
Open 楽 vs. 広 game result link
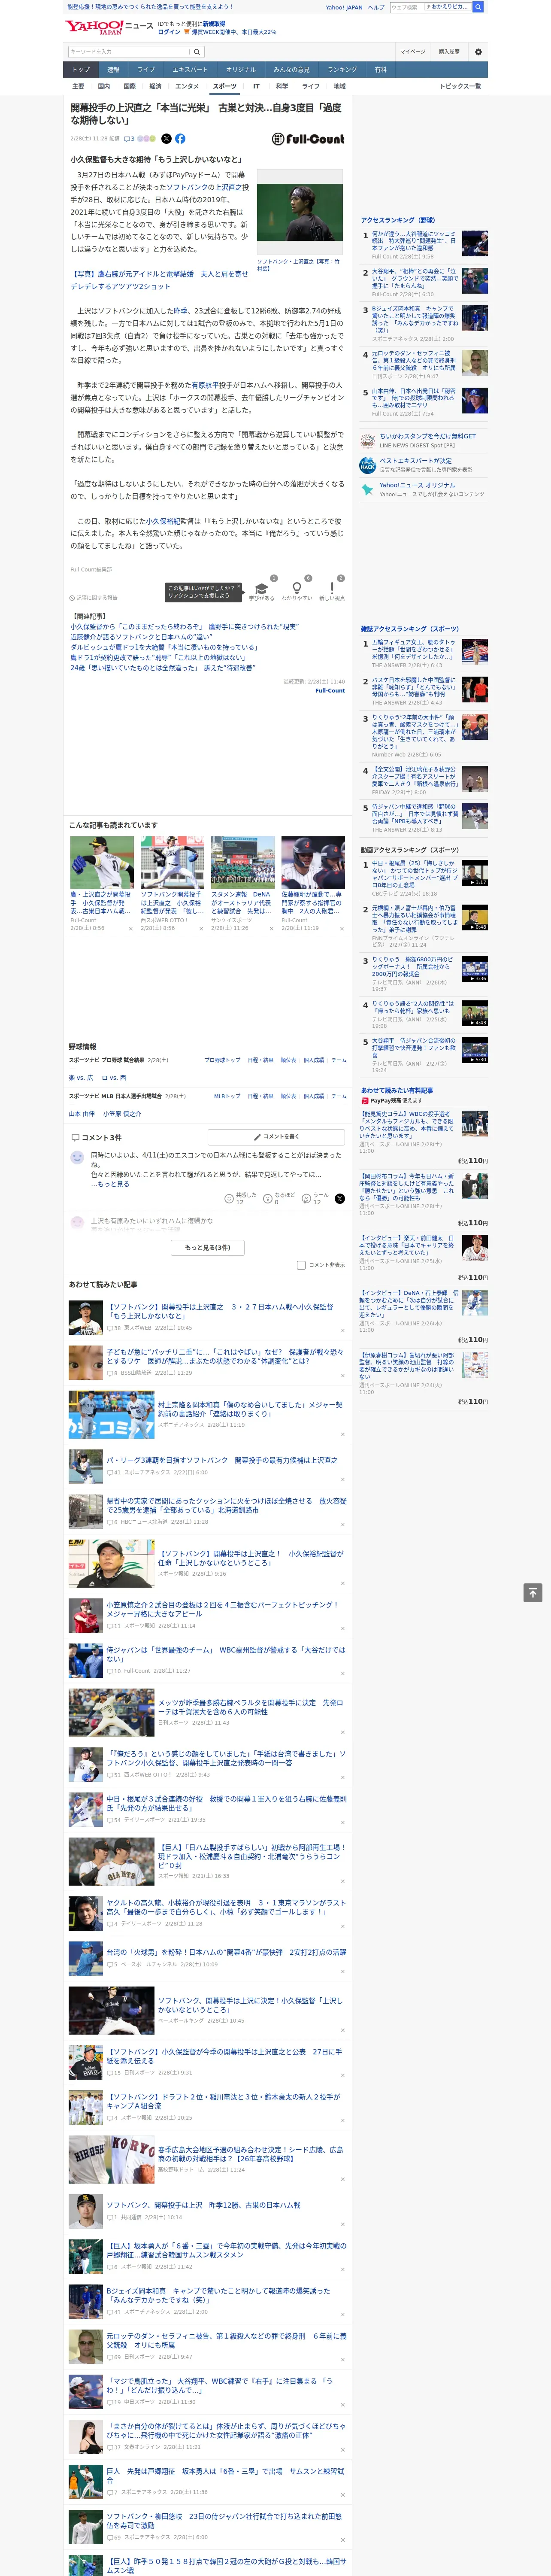[81, 1078]
